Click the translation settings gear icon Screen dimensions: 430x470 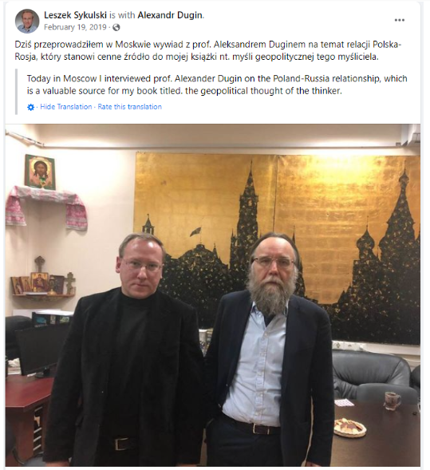click(x=30, y=107)
